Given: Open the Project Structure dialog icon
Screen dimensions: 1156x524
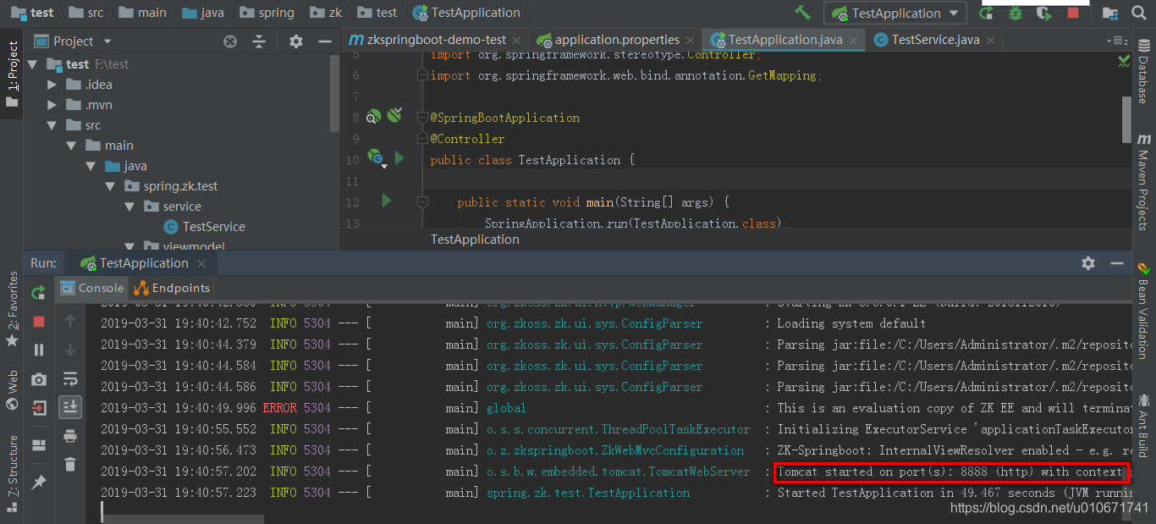Looking at the screenshot, I should coord(1112,13).
